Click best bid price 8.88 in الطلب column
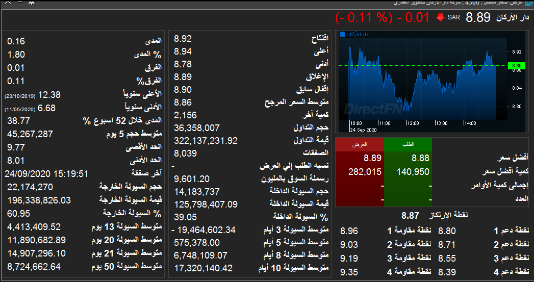Screen dimensions: 534x282 click(420, 158)
